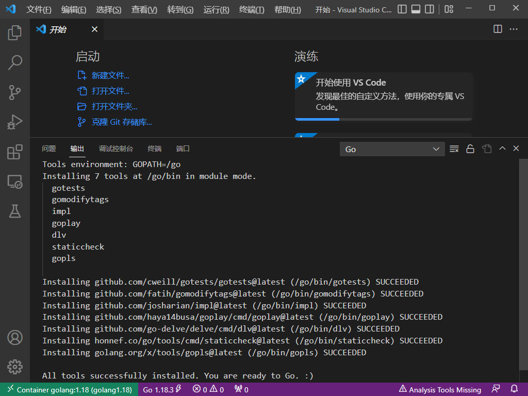Click the 'Tools environment: GOPATH=/go' line
The height and width of the screenshot is (396, 528).
pyautogui.click(x=111, y=164)
